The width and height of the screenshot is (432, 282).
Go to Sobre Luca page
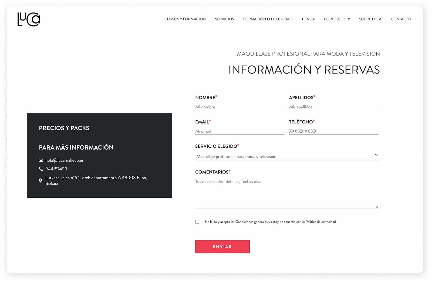click(x=370, y=19)
